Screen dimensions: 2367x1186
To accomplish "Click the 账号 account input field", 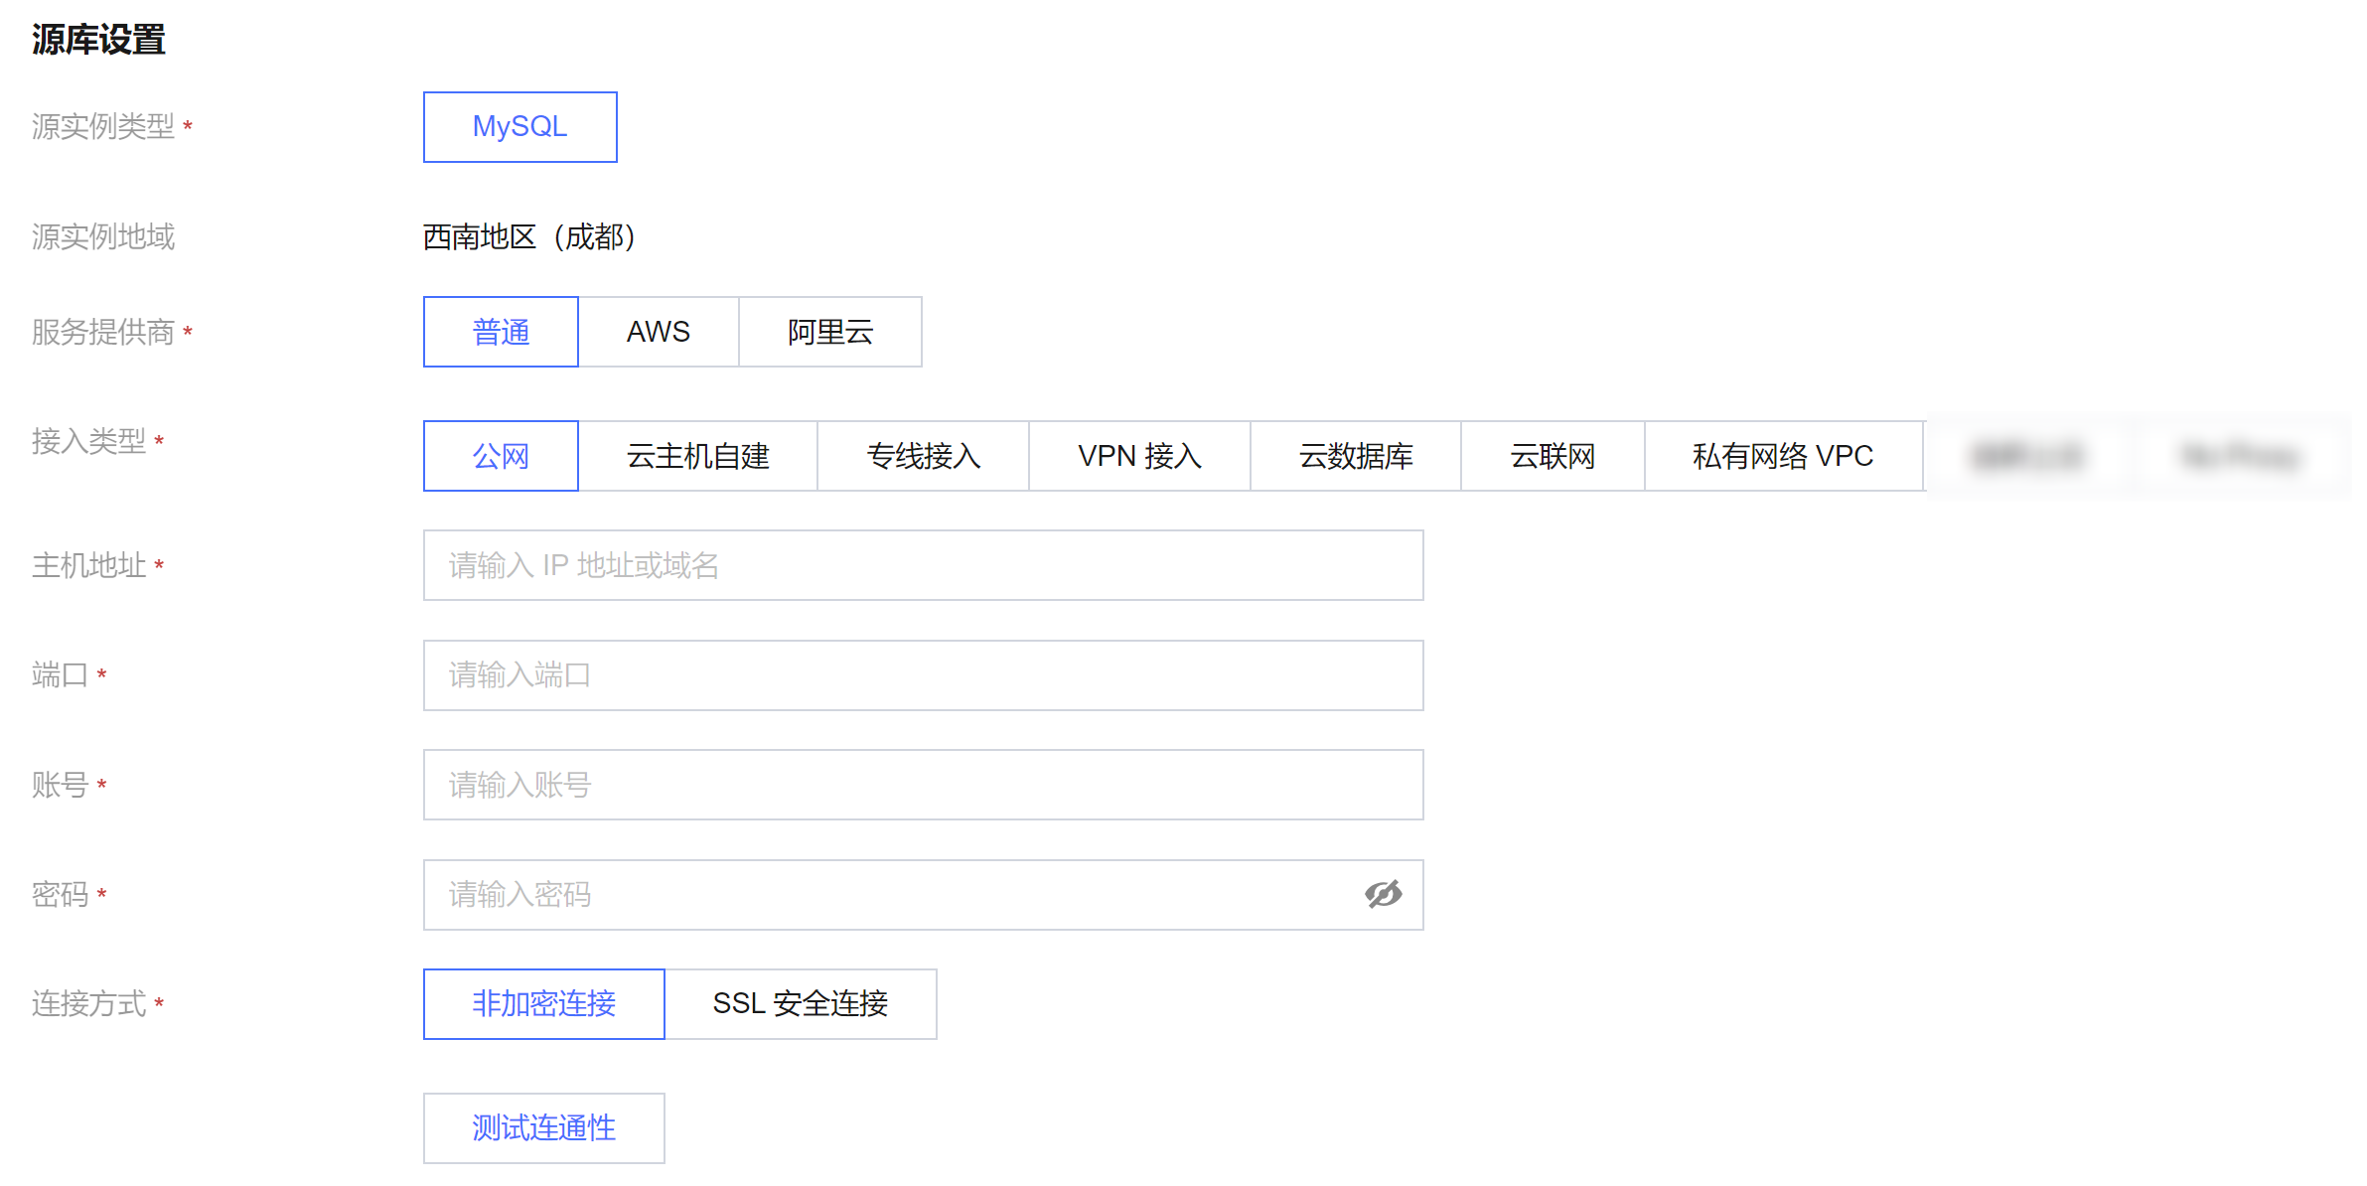I will pyautogui.click(x=923, y=784).
